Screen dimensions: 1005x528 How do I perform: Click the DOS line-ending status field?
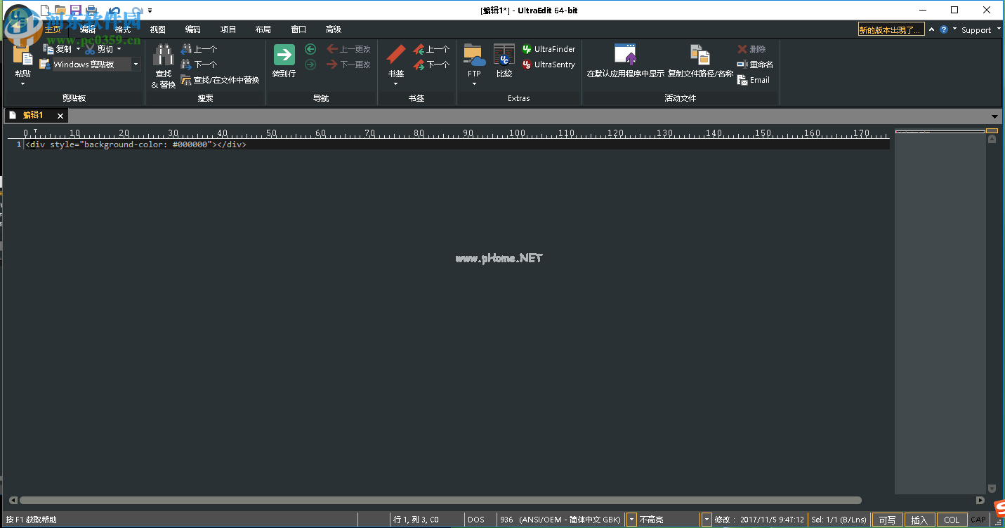coord(476,520)
